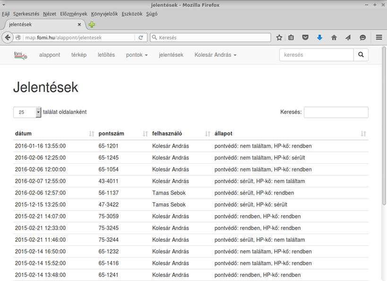Open the downloads arrow icon
Image resolution: width=387 pixels, height=281 pixels.
point(319,37)
